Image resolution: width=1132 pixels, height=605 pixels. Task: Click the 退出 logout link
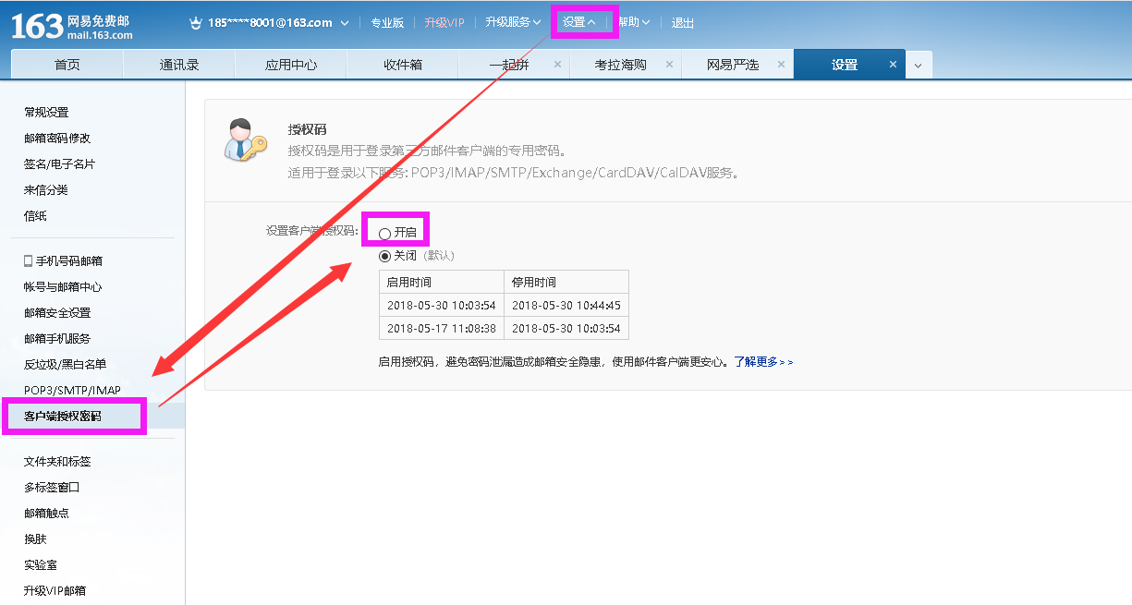[683, 23]
